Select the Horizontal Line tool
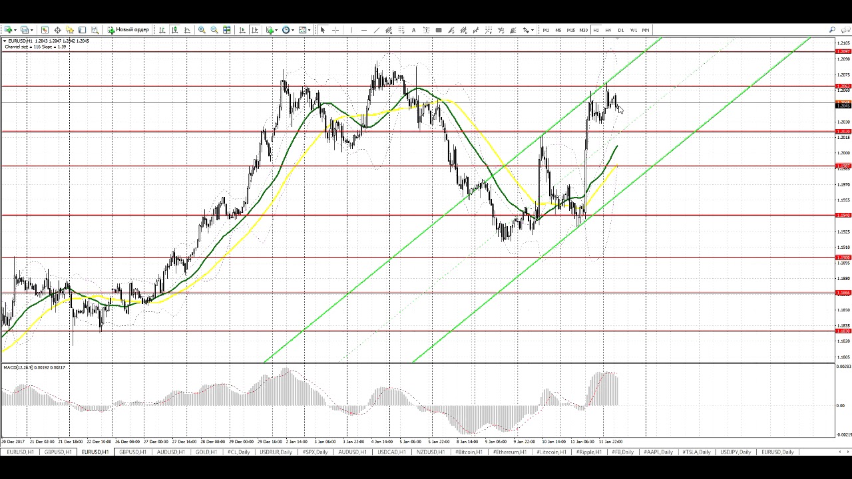 363,30
